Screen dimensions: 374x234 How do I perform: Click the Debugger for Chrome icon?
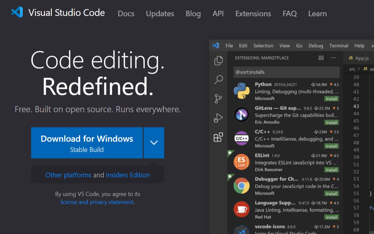tap(242, 185)
